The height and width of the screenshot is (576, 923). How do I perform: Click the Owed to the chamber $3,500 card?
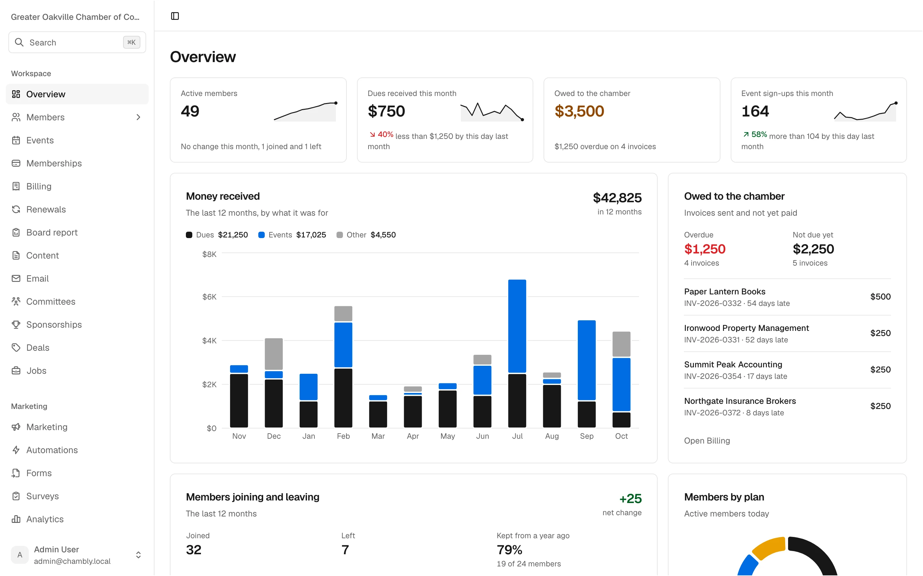[632, 120]
